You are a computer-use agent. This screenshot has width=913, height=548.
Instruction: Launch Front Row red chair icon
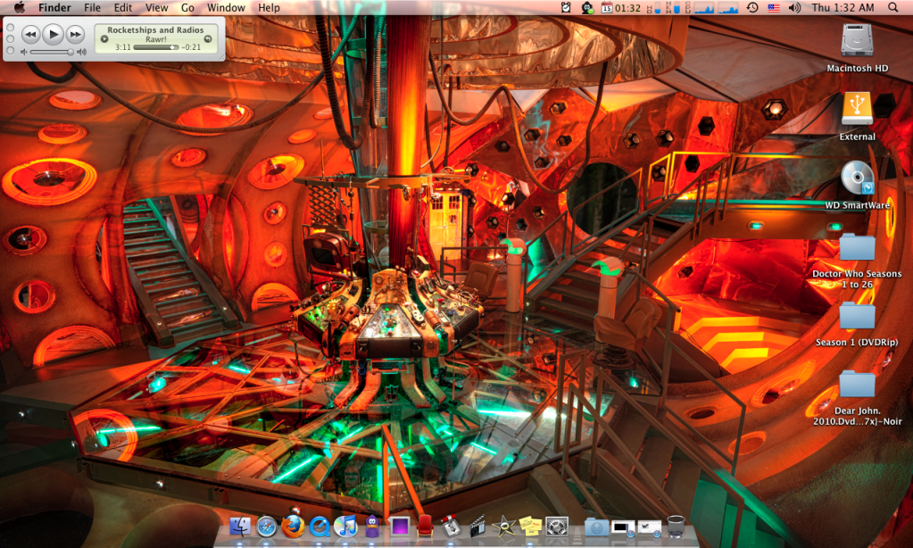pyautogui.click(x=425, y=526)
